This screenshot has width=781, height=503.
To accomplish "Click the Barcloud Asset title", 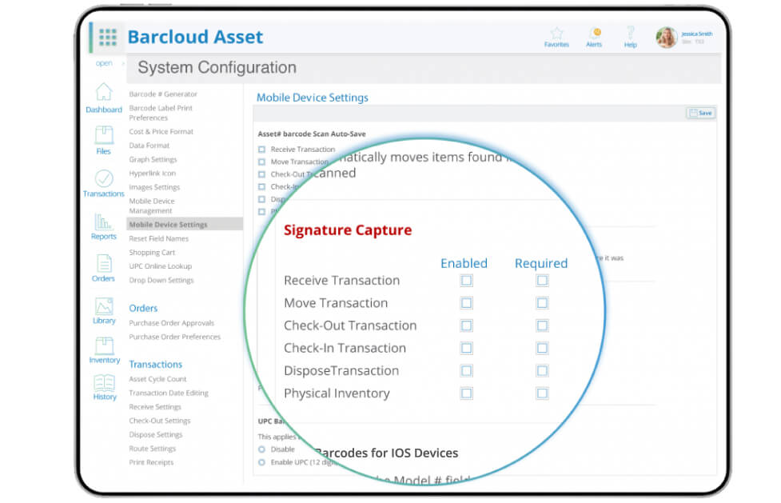I will [195, 37].
